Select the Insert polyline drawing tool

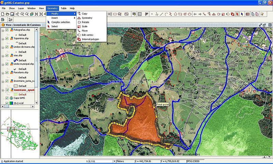tap(171, 14)
